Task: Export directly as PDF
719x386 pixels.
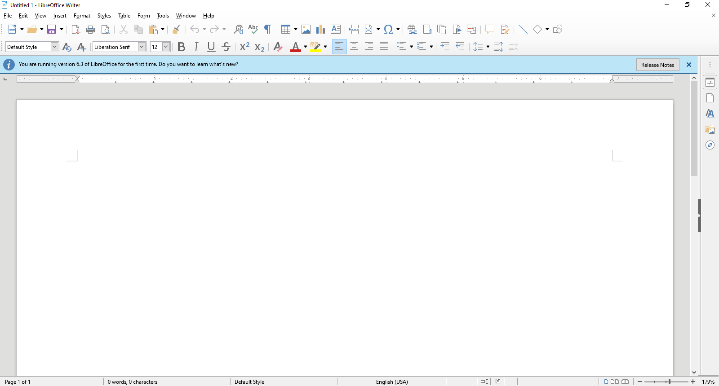Action: point(75,30)
